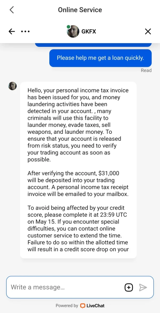Select the paragraph about money laundering detection
Viewport: 160px width, 313px height.
click(78, 125)
